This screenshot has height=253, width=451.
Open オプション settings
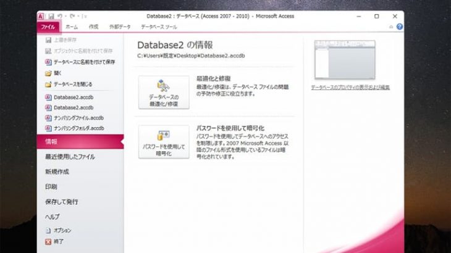pyautogui.click(x=62, y=230)
